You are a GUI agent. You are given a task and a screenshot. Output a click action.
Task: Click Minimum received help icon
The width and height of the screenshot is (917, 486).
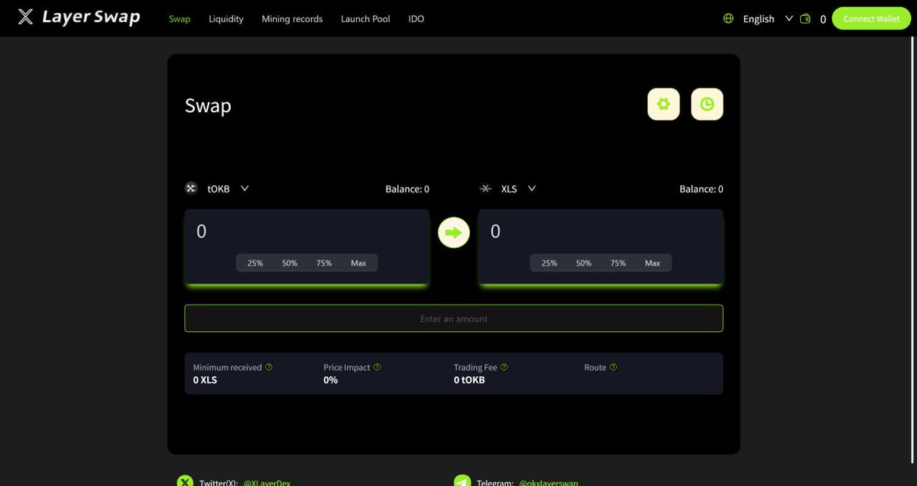click(x=269, y=367)
